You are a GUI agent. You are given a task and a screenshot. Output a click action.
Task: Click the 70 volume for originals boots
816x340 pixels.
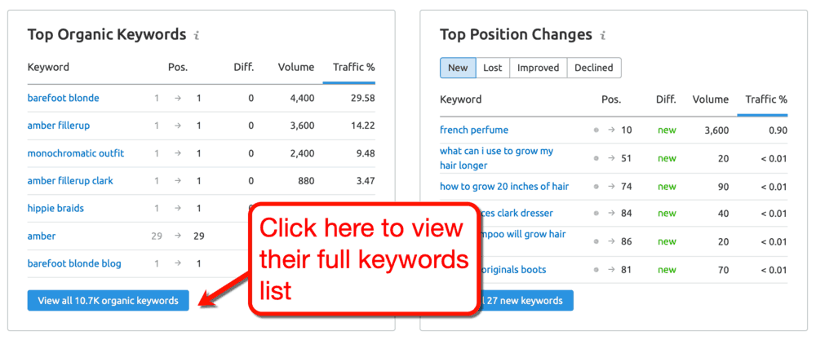(723, 270)
